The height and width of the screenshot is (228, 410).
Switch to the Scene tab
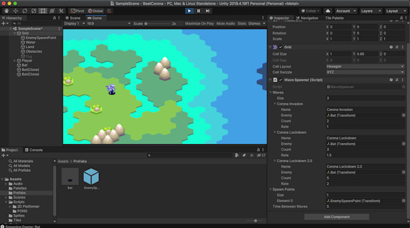[x=73, y=17]
